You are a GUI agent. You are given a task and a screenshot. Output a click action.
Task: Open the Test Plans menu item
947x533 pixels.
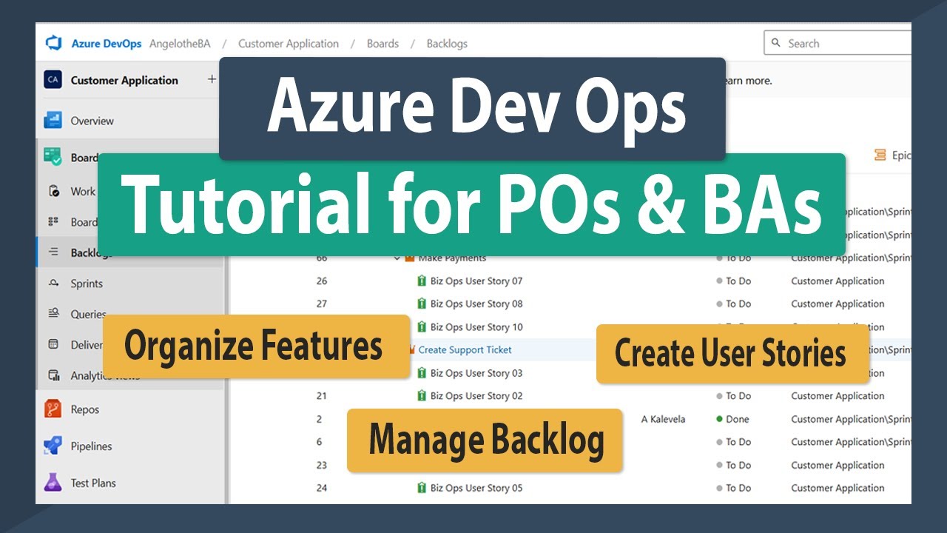[x=93, y=483]
